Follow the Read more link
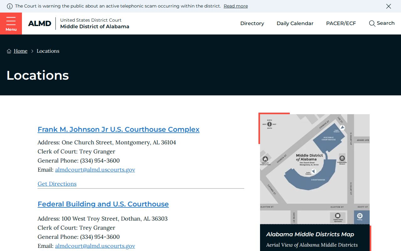 236,6
